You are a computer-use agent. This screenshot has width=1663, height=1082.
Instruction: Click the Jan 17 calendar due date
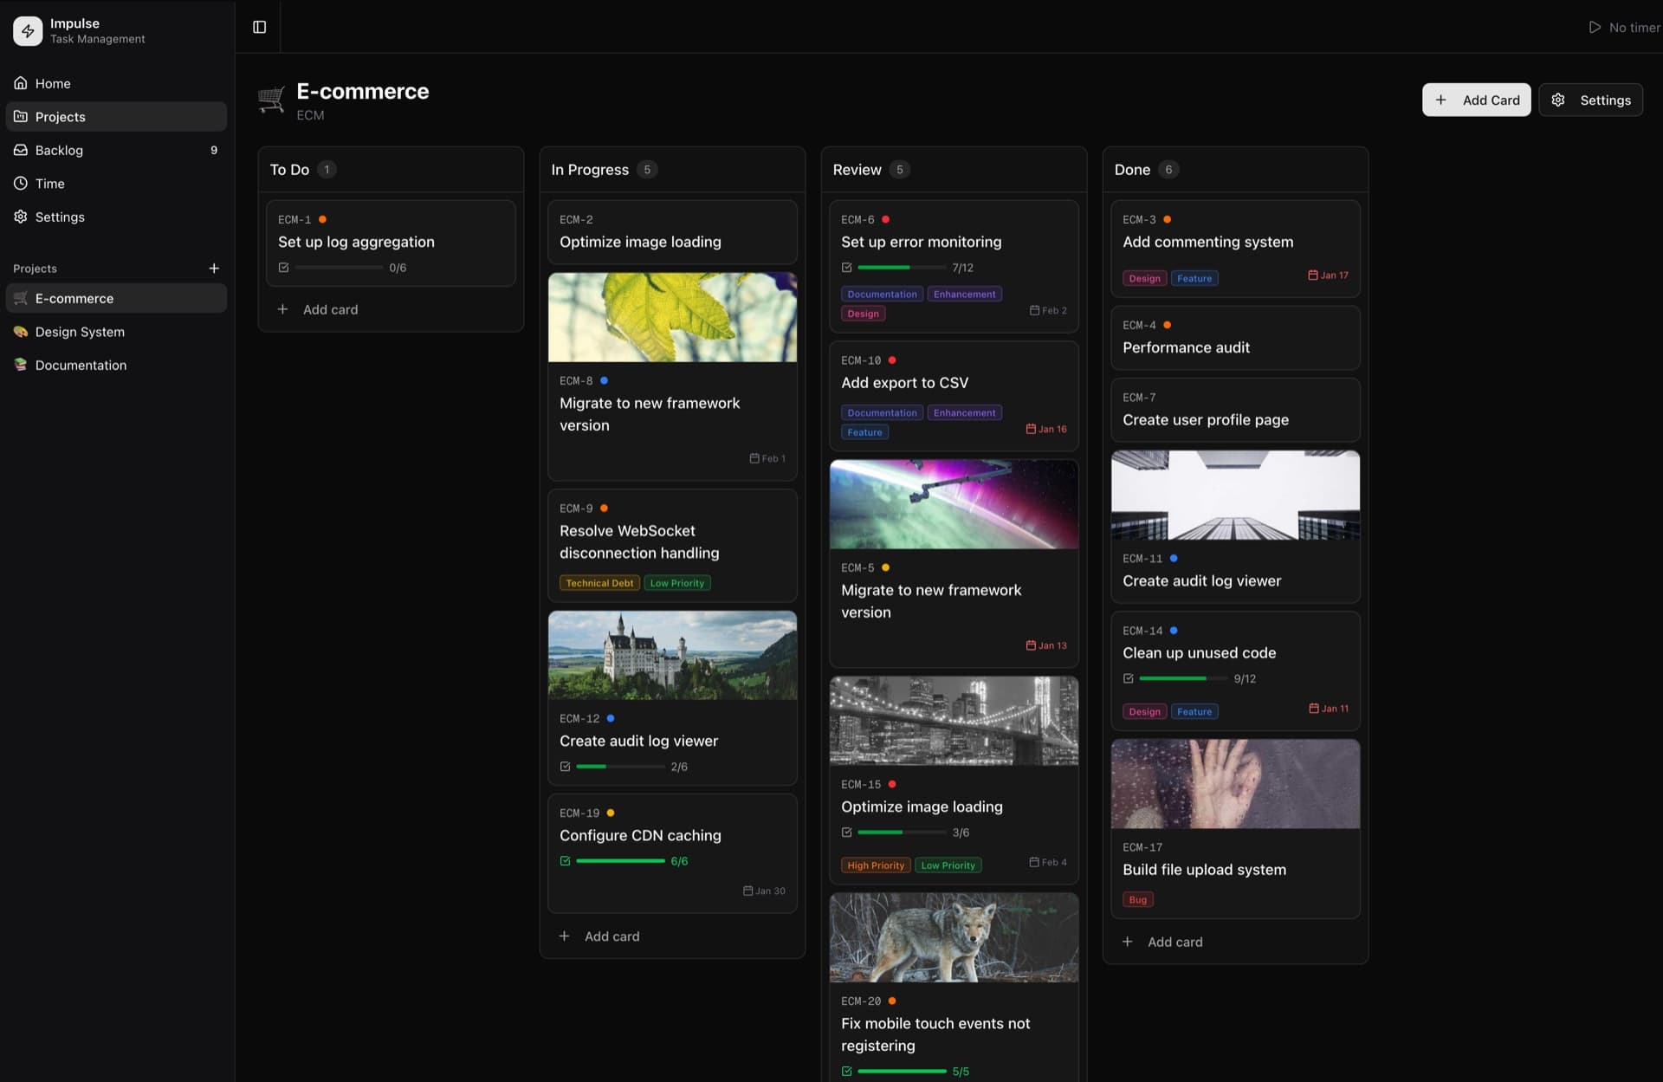point(1328,275)
